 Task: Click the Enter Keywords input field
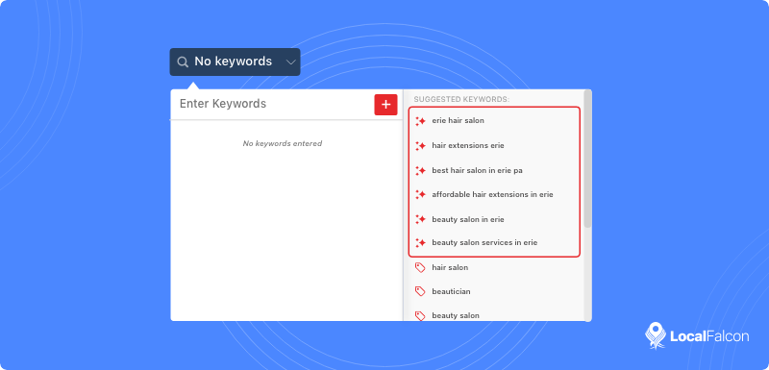tap(272, 104)
